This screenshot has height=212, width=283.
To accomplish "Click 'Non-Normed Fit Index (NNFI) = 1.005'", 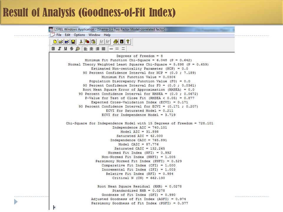I will pyautogui.click(x=139, y=157).
